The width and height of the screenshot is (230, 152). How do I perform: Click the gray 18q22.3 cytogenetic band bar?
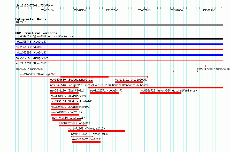119,25
